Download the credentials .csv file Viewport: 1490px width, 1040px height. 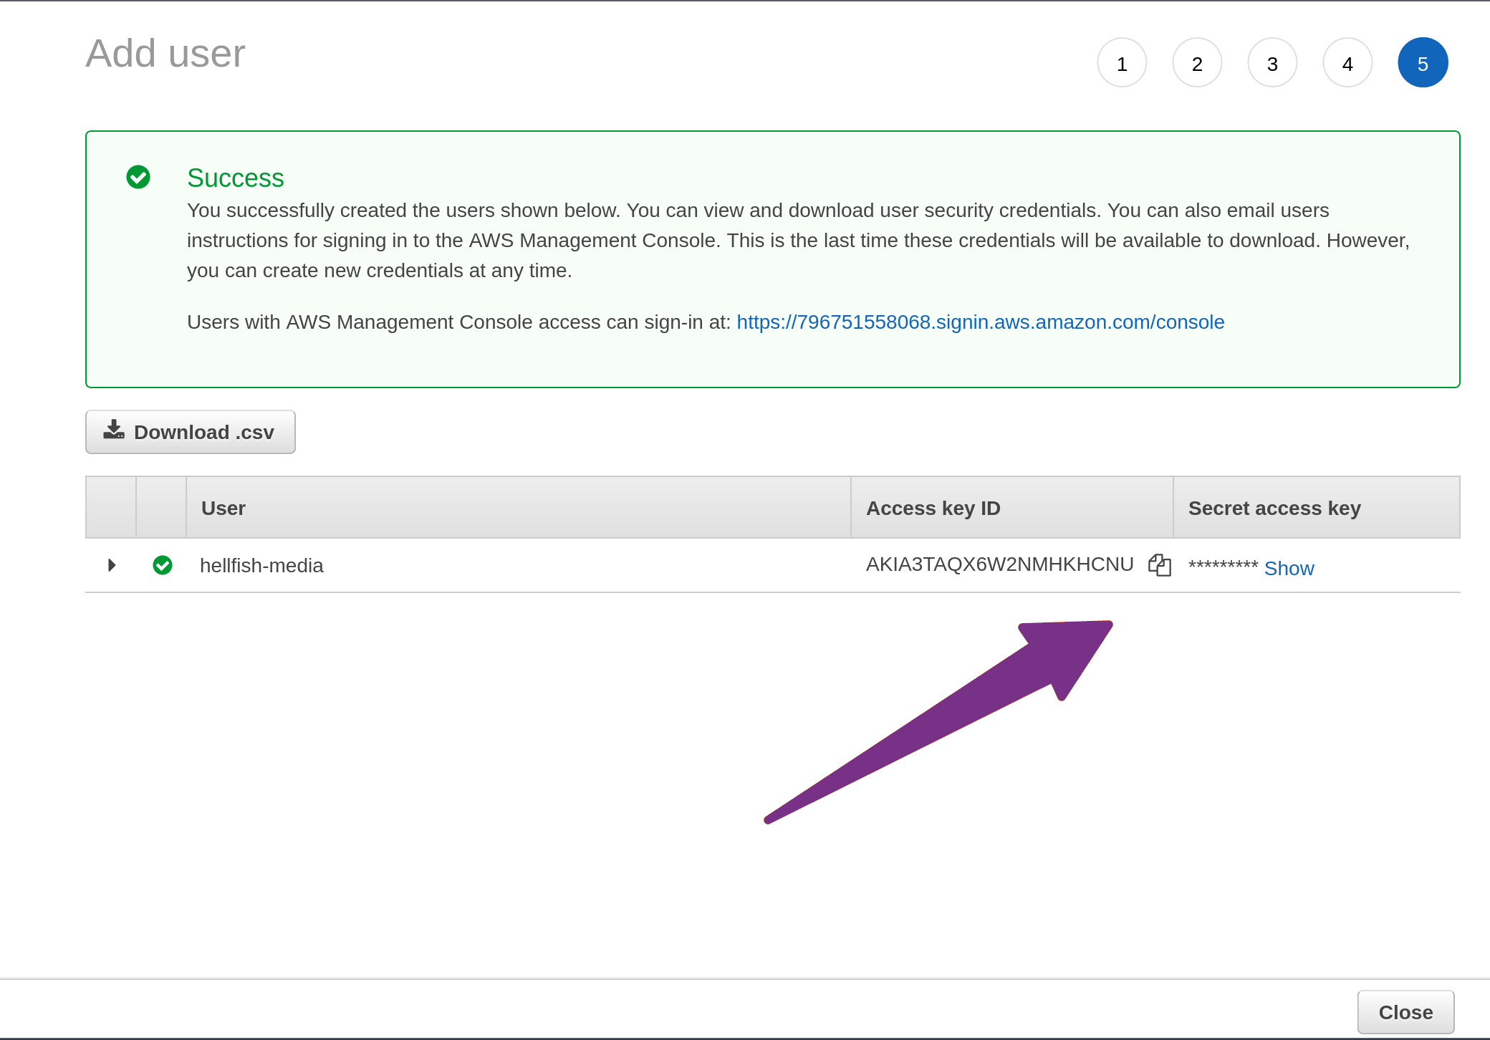191,432
